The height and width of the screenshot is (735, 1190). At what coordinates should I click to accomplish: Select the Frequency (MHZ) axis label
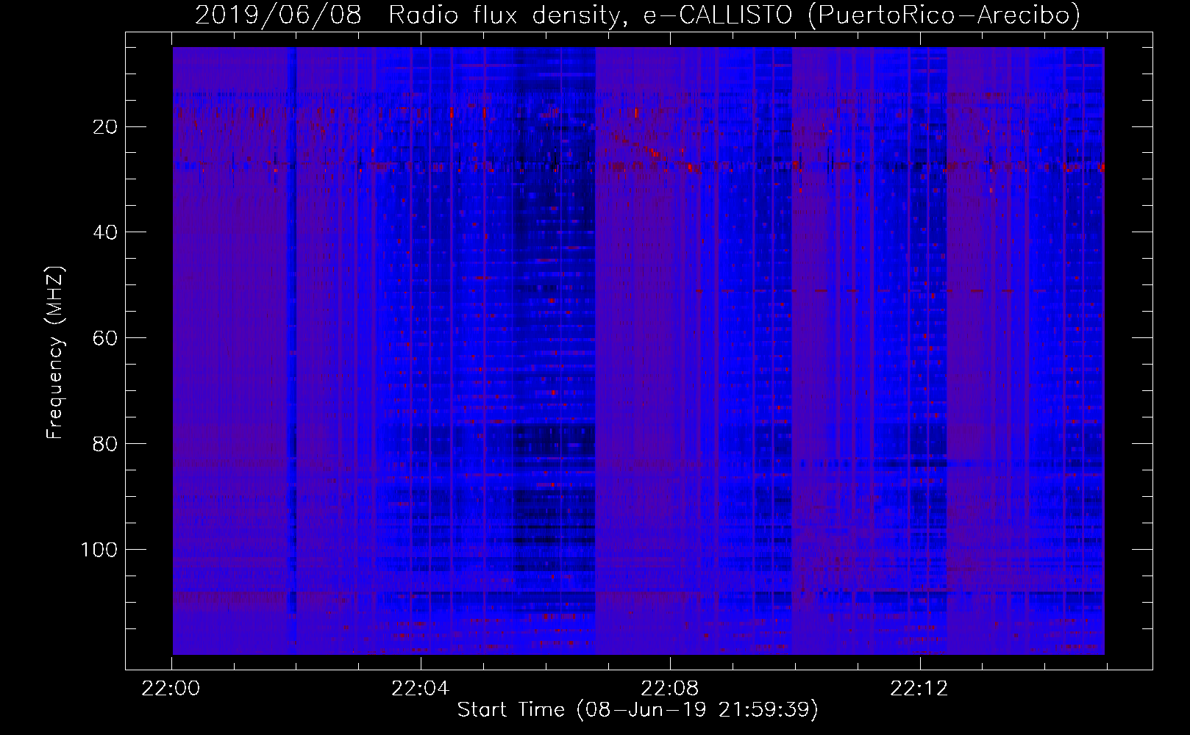pyautogui.click(x=55, y=353)
